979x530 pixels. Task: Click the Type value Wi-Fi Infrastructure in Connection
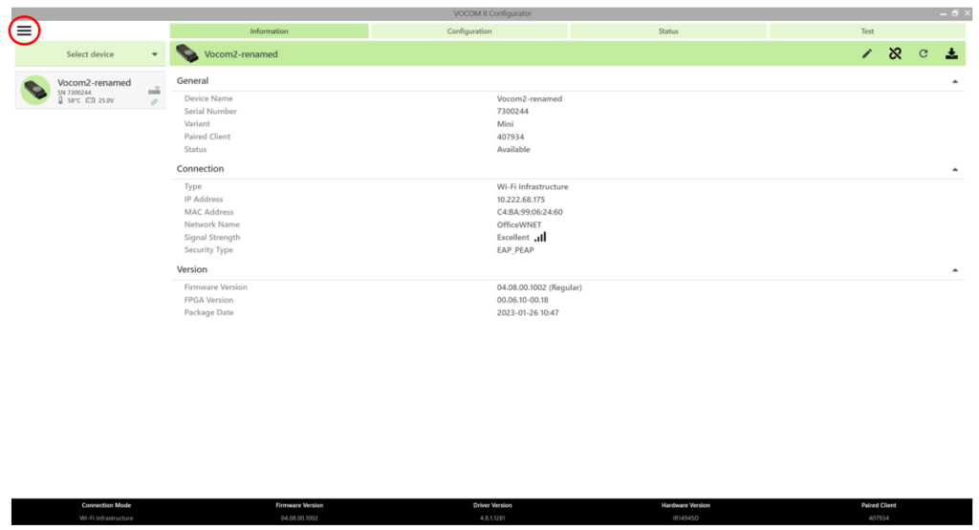click(x=533, y=186)
